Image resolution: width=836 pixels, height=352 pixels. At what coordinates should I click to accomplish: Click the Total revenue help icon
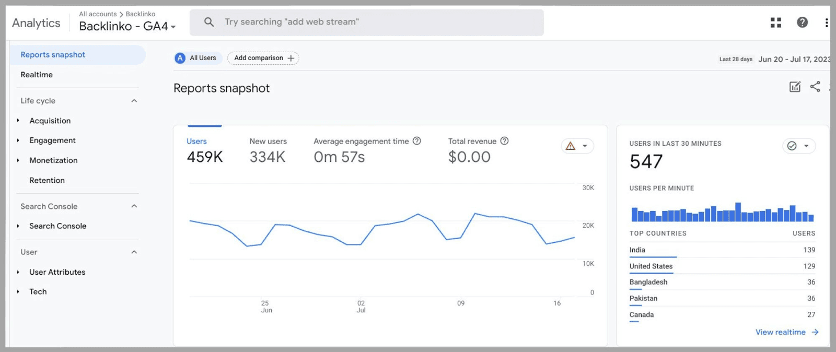504,141
